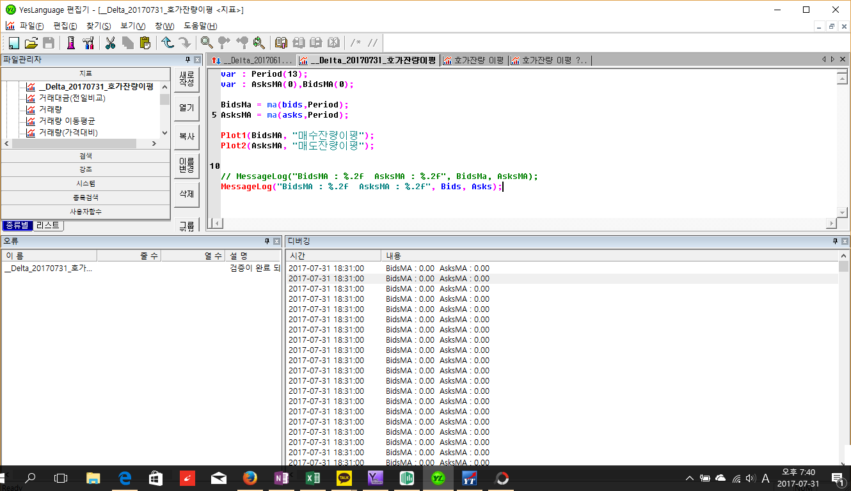Switch to the 리스트 tab
The image size is (851, 491).
coord(48,226)
